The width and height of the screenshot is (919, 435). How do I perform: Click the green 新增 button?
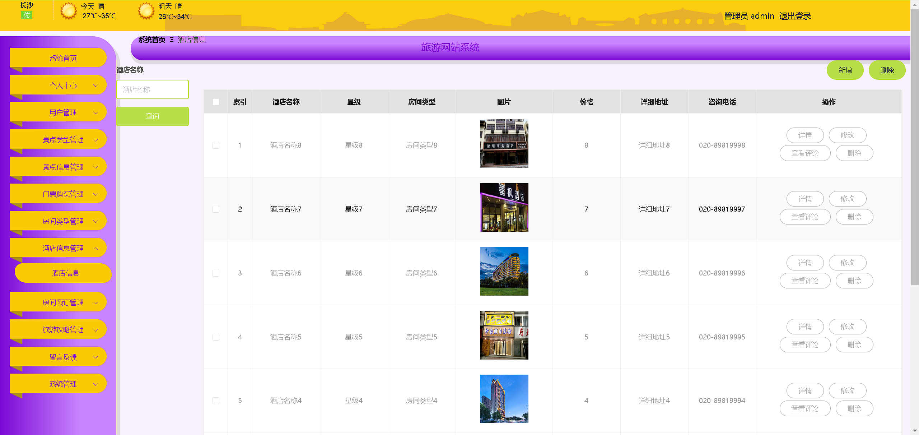tap(845, 70)
